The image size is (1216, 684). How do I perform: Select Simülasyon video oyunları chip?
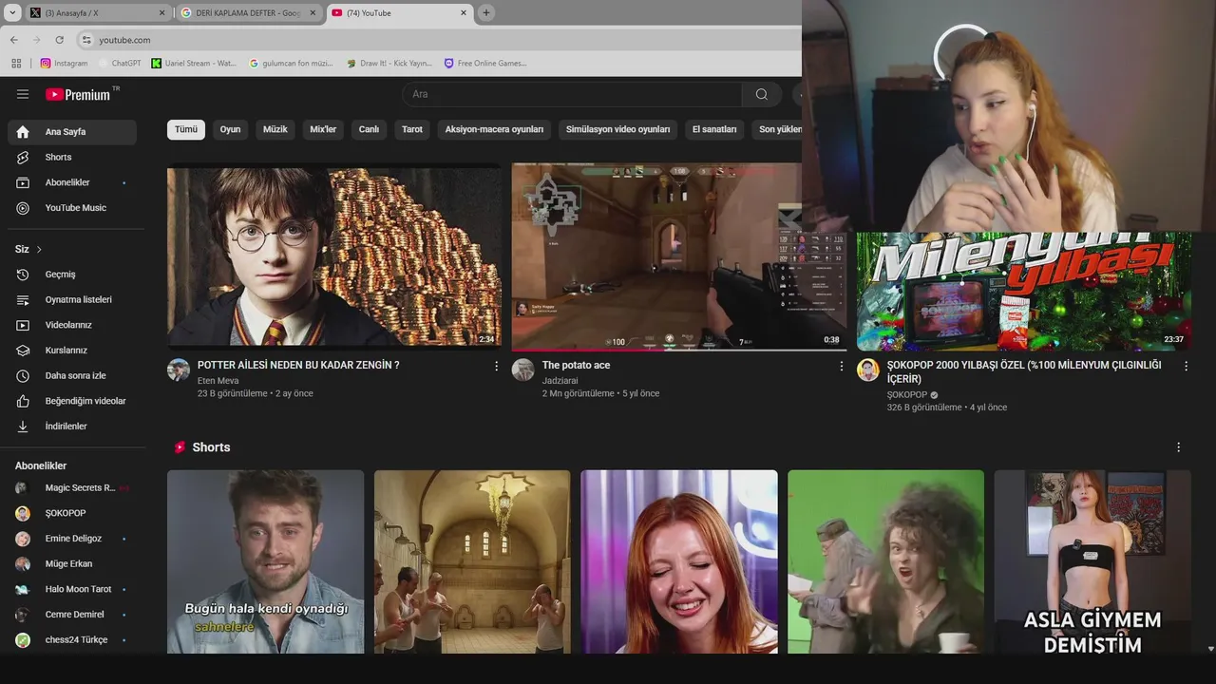click(617, 129)
